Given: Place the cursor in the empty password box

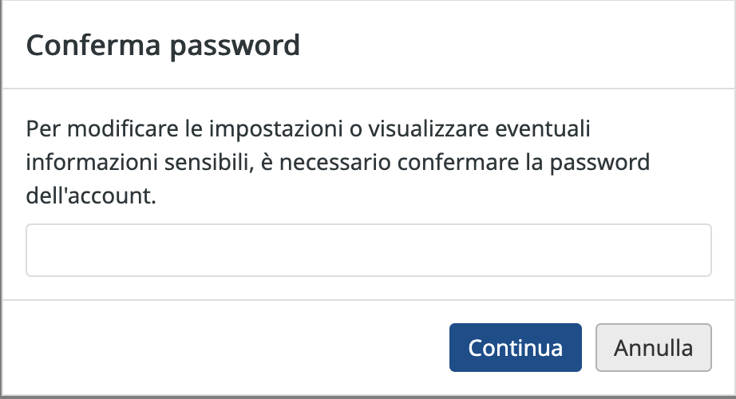Looking at the screenshot, I should [369, 251].
